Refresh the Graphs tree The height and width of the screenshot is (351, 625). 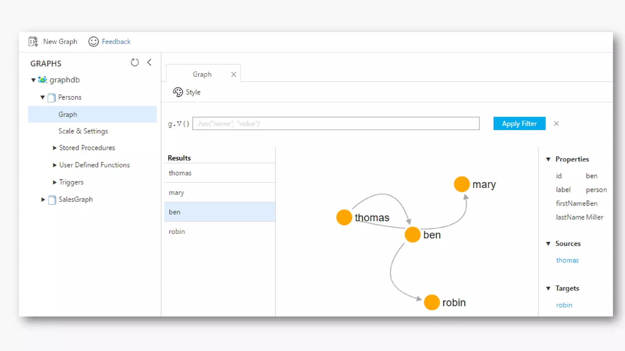[x=135, y=62]
